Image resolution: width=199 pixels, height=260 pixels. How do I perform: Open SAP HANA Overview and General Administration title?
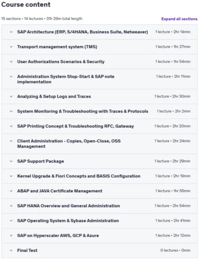coord(69,206)
